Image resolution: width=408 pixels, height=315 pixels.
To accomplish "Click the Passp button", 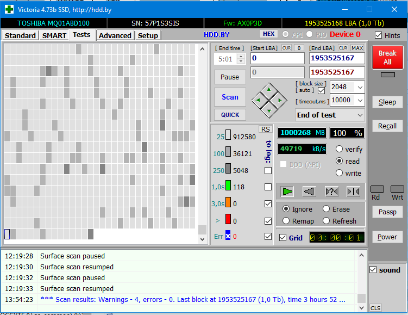I will 387,212.
